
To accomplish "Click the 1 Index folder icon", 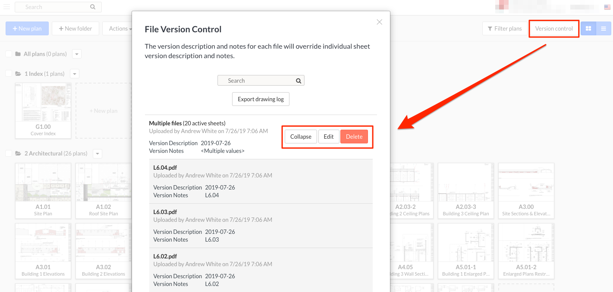I will [x=18, y=74].
